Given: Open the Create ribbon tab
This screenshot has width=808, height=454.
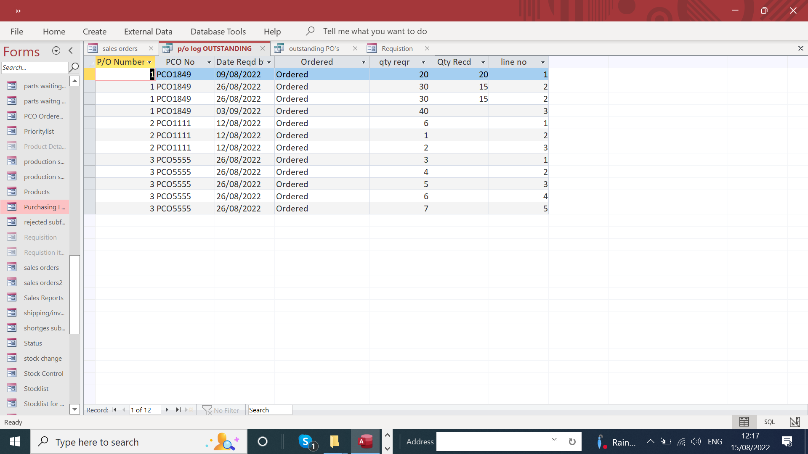Looking at the screenshot, I should (95, 32).
